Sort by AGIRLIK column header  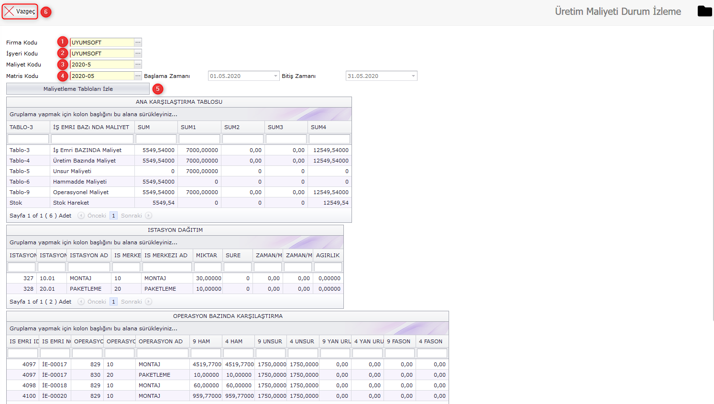point(328,255)
